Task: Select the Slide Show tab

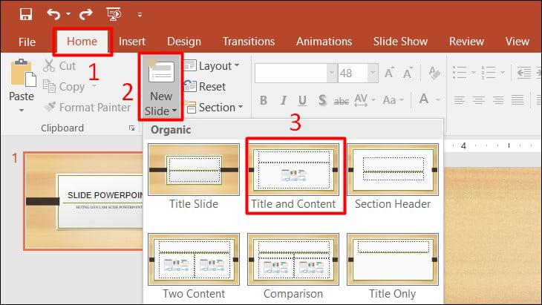Action: tap(400, 42)
